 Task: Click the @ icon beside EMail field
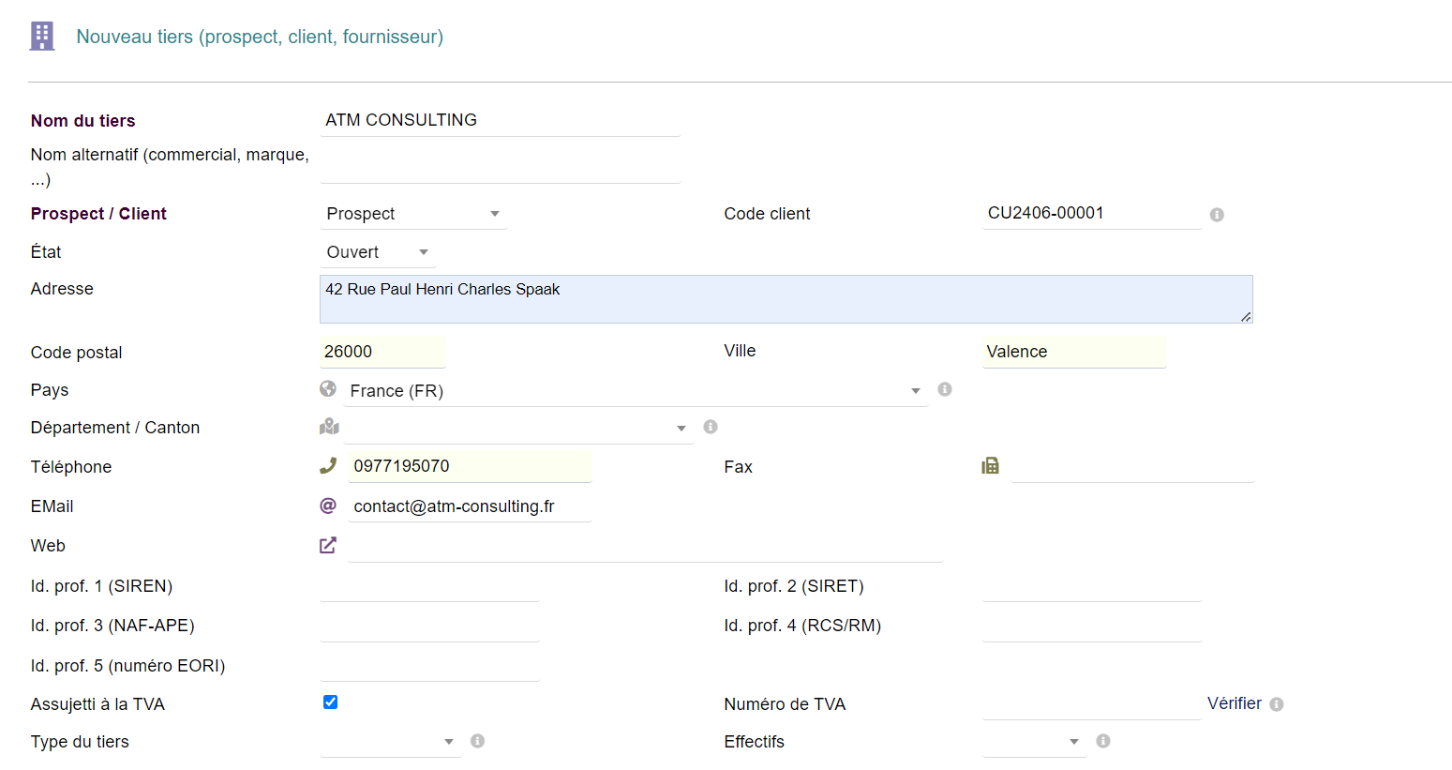(x=328, y=506)
